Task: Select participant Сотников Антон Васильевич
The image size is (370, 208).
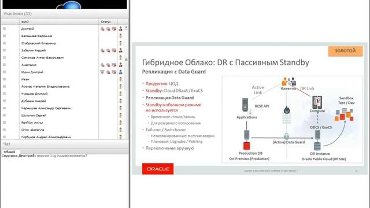Action: click(x=42, y=58)
